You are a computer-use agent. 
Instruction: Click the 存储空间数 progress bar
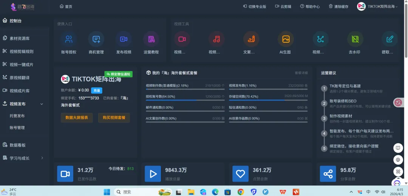268,100
